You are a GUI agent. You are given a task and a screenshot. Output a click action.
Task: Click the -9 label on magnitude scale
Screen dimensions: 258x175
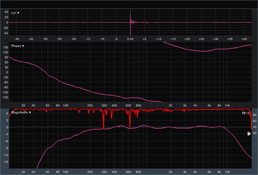(x=6, y=148)
